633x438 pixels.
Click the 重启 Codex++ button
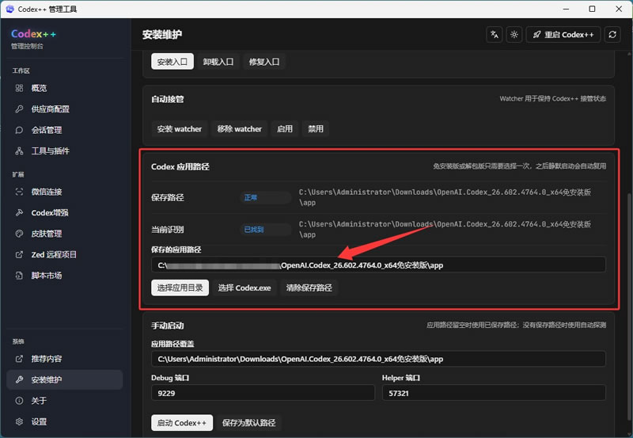click(563, 35)
